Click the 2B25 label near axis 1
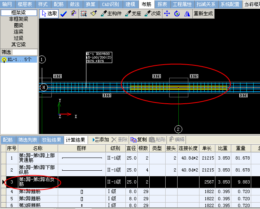Image resolution: width=260 pixels, height=209 pixels. [57, 76]
